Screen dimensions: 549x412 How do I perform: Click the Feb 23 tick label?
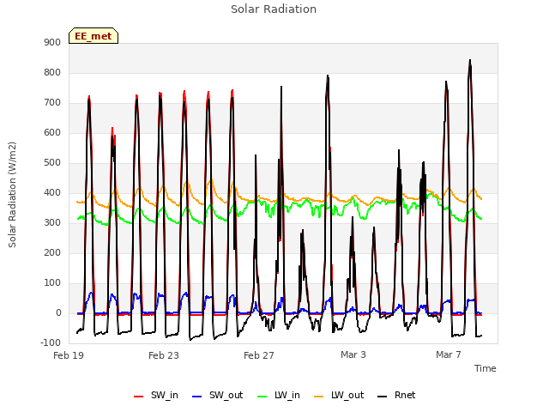(x=164, y=355)
